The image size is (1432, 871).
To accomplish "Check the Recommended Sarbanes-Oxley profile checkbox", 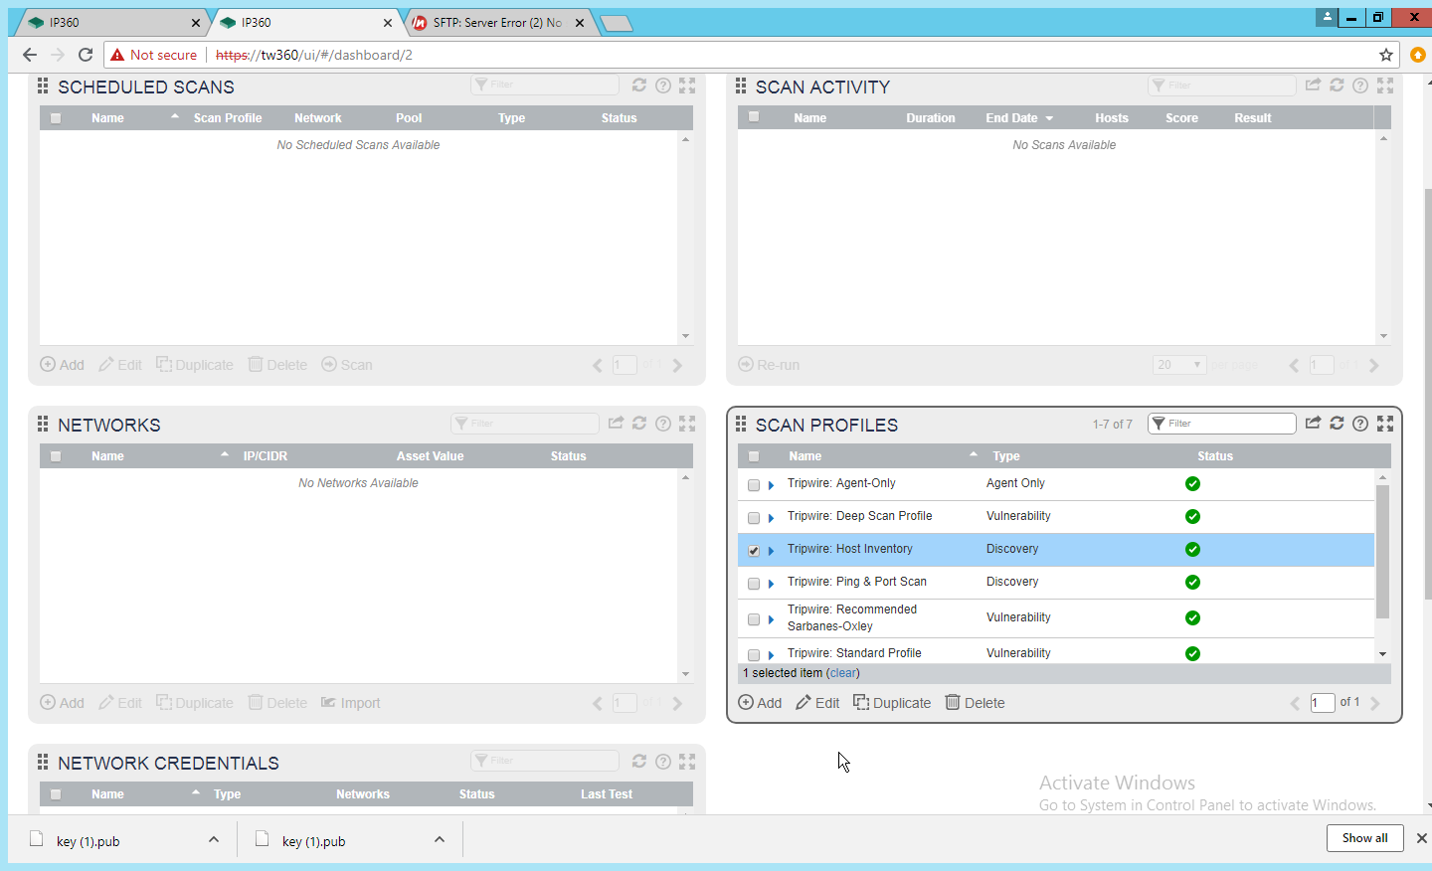I will point(754,619).
